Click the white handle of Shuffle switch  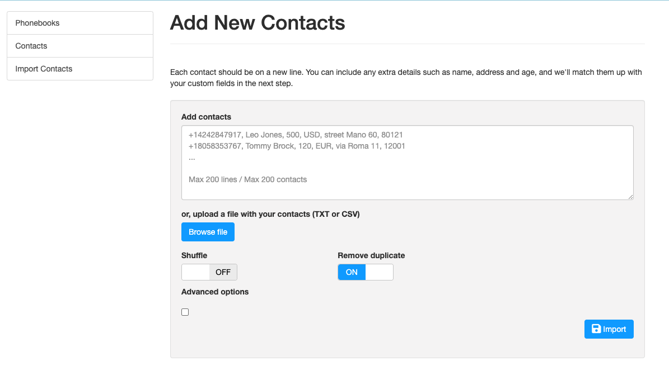[195, 272]
